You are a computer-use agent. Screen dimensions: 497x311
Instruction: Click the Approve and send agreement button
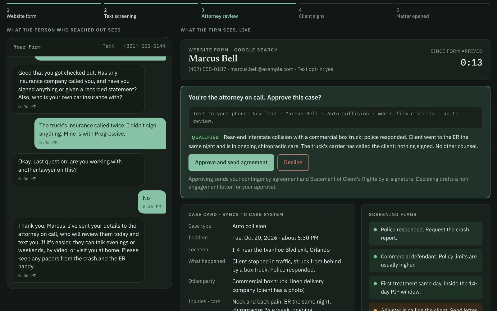231,162
